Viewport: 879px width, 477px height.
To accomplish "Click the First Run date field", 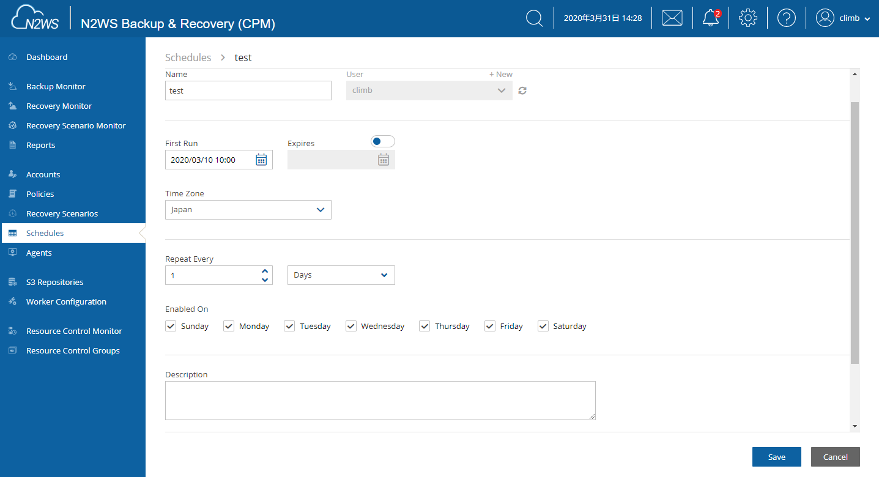I will click(219, 160).
